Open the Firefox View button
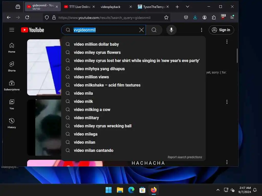Viewport: 262px width, 196px height. pos(18,7)
